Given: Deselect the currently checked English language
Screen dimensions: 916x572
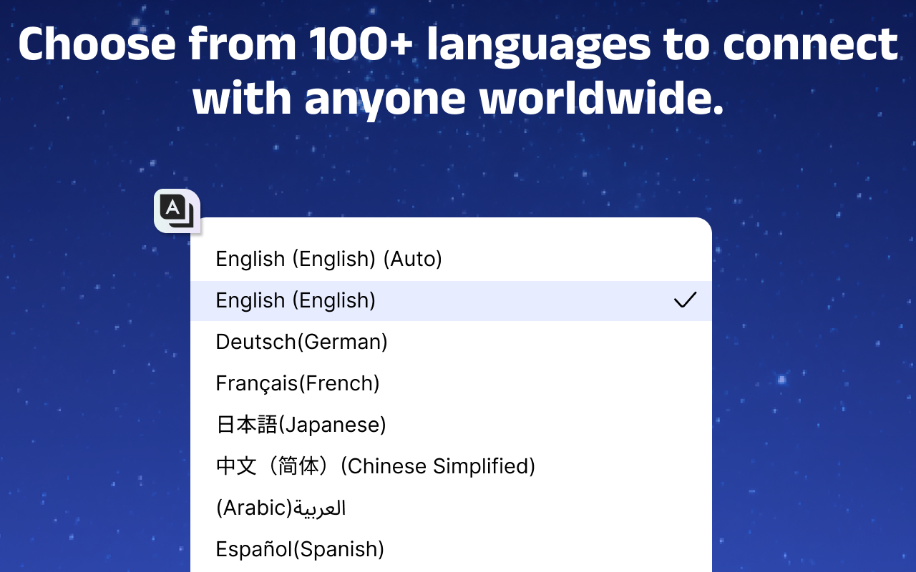Looking at the screenshot, I should [296, 300].
